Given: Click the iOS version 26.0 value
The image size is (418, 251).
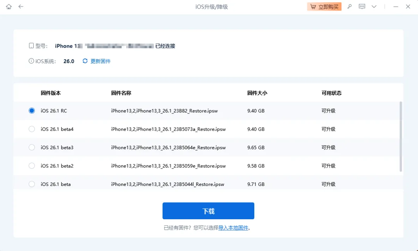Looking at the screenshot, I should click(69, 61).
